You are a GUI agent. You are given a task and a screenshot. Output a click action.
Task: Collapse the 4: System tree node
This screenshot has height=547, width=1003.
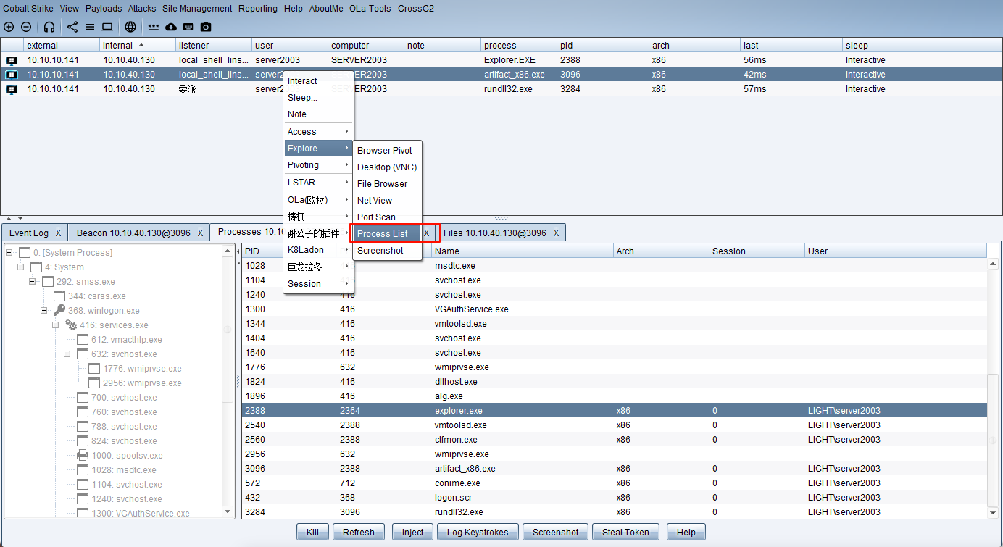(21, 267)
